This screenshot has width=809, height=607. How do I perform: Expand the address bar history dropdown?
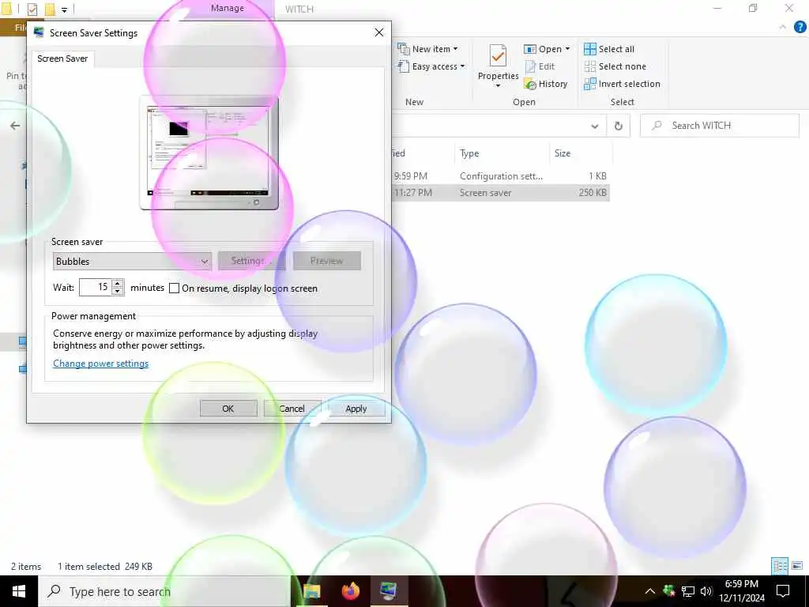pos(595,126)
